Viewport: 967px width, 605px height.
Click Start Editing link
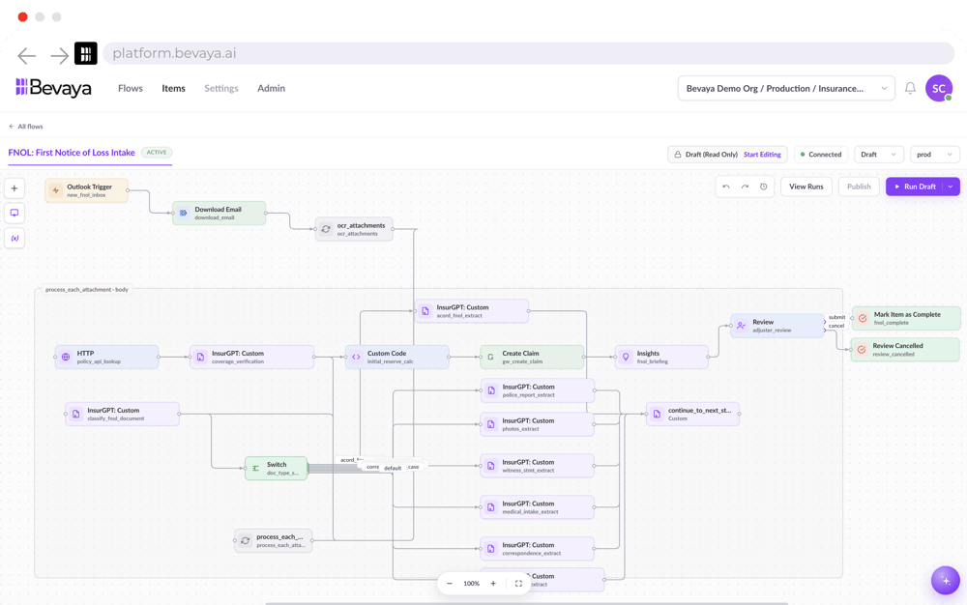click(762, 155)
